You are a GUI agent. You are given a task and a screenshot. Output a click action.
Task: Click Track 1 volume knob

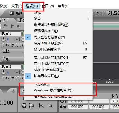3,39
